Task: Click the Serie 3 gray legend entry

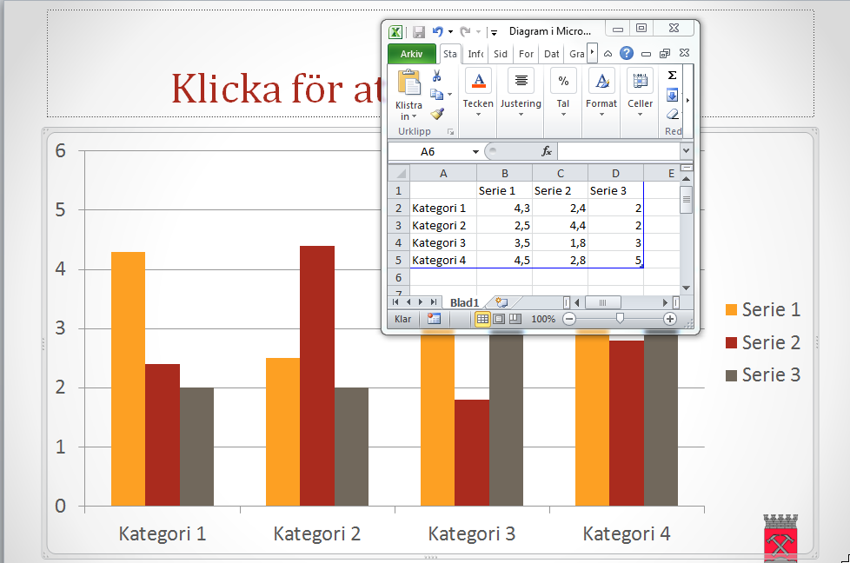Action: (763, 375)
